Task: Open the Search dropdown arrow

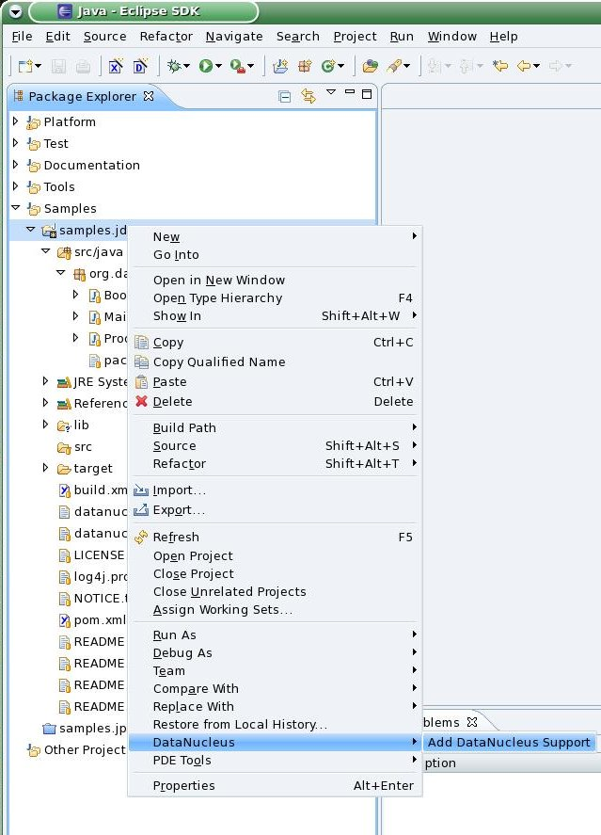Action: [407, 67]
